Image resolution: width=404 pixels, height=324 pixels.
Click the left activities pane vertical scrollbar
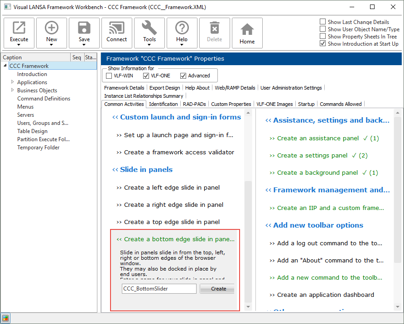248,240
